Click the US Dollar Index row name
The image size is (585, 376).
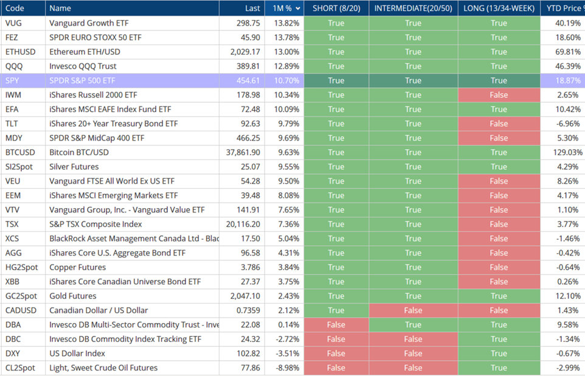pos(77,353)
